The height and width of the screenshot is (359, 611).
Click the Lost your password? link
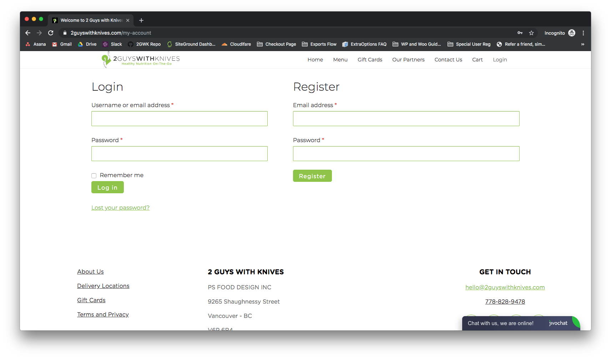[120, 208]
